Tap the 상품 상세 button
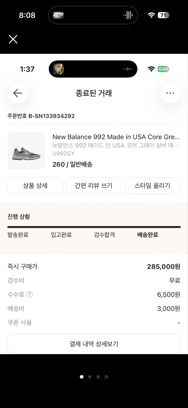 click(35, 186)
